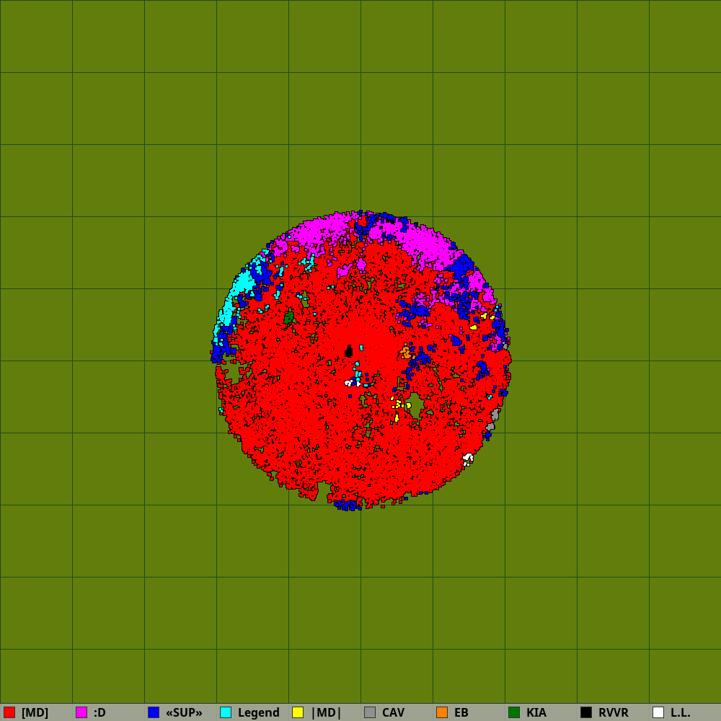This screenshot has height=721, width=721.
Task: Select the Legend label text
Action: 259,712
